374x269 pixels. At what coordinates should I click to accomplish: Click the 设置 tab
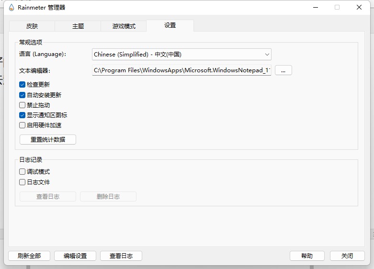pyautogui.click(x=170, y=25)
